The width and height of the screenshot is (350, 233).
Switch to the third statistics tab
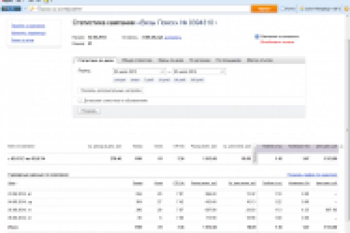click(171, 60)
